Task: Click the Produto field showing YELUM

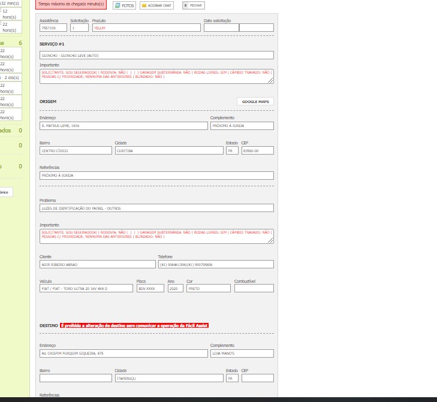Action: (x=146, y=28)
